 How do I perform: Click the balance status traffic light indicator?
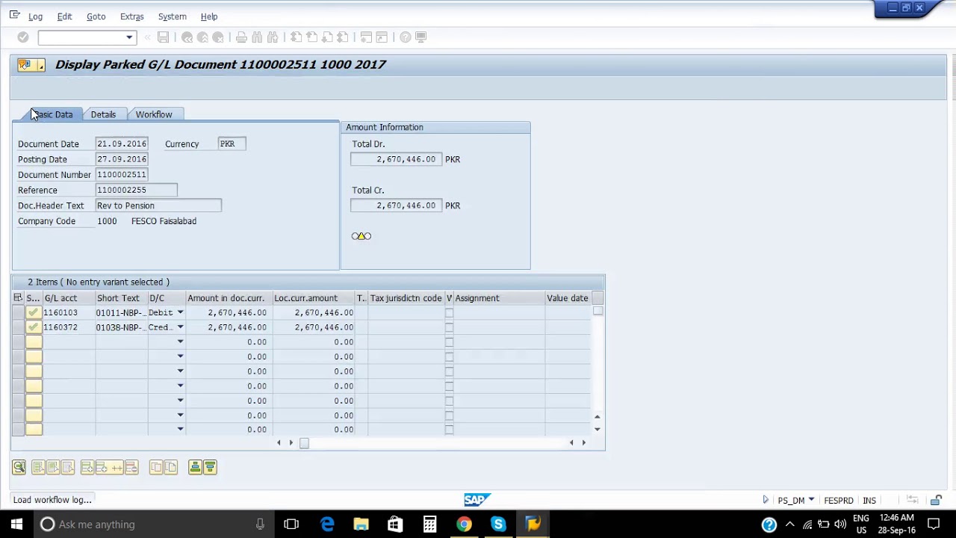pos(361,236)
